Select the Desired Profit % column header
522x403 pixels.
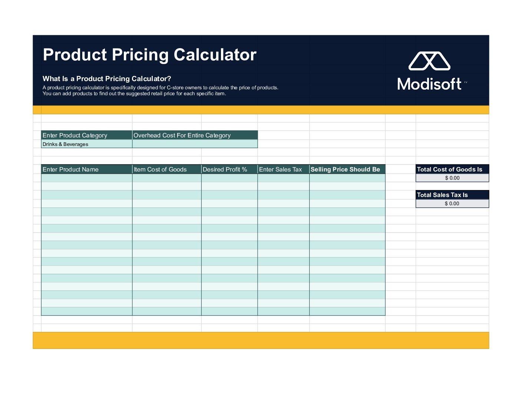(x=229, y=169)
